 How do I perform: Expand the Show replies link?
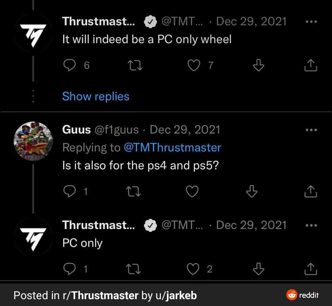[x=95, y=96]
